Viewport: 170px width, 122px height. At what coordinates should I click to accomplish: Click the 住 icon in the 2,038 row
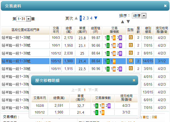(131, 53)
